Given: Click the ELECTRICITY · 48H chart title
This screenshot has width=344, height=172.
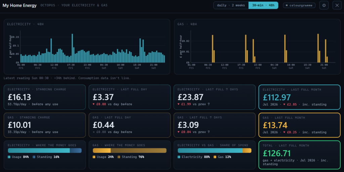Looking at the screenshot, I should coord(25,24).
